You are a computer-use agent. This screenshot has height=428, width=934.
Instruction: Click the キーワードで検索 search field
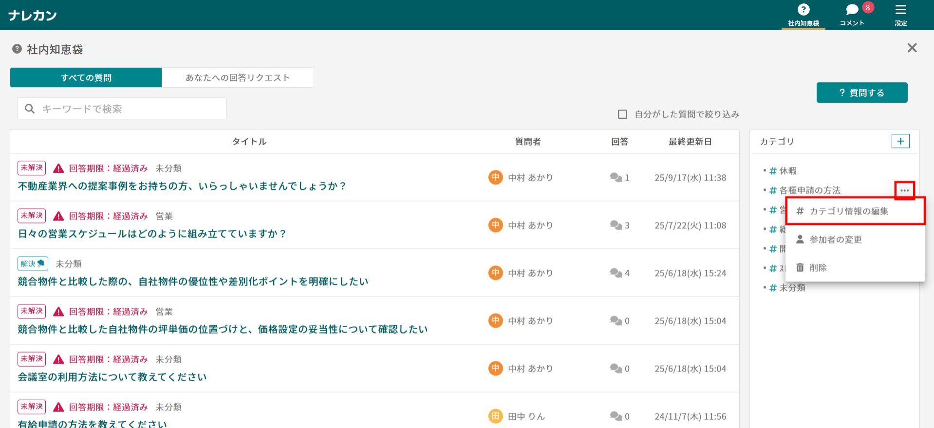coord(122,109)
